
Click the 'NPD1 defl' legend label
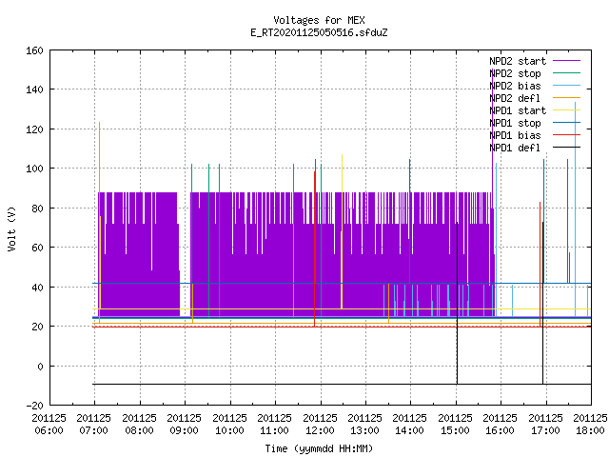[x=515, y=149]
